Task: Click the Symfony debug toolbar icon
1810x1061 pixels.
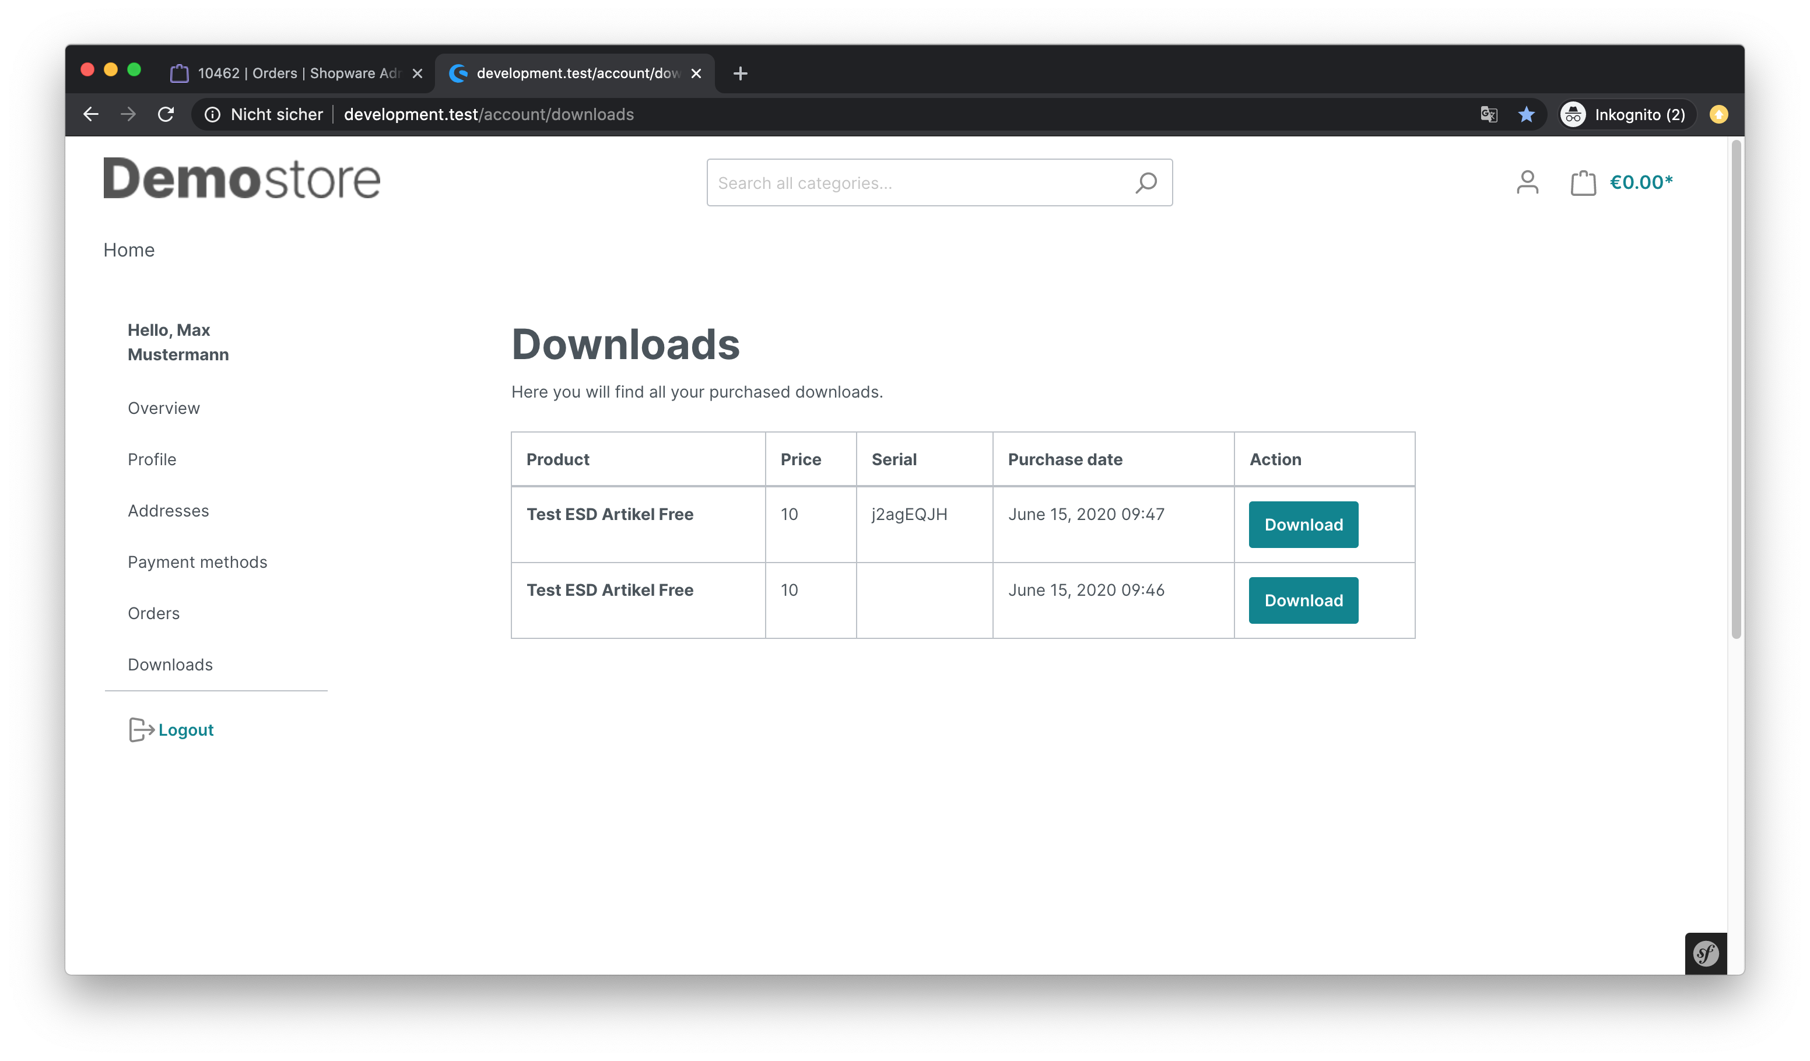Action: click(x=1705, y=953)
